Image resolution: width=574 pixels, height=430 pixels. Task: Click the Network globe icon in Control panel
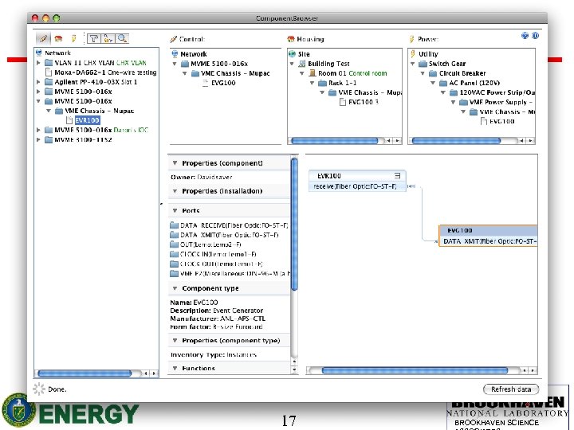175,54
